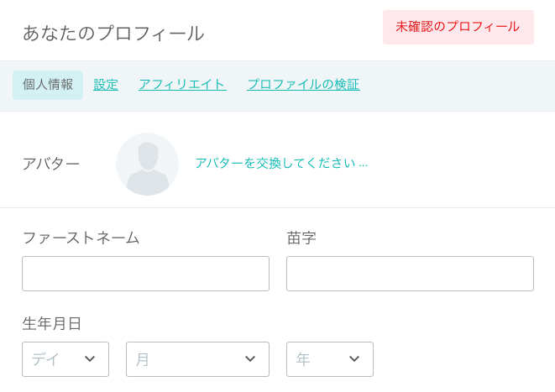The image size is (555, 392).
Task: Focus the ファーストネーム input field
Action: pos(145,274)
